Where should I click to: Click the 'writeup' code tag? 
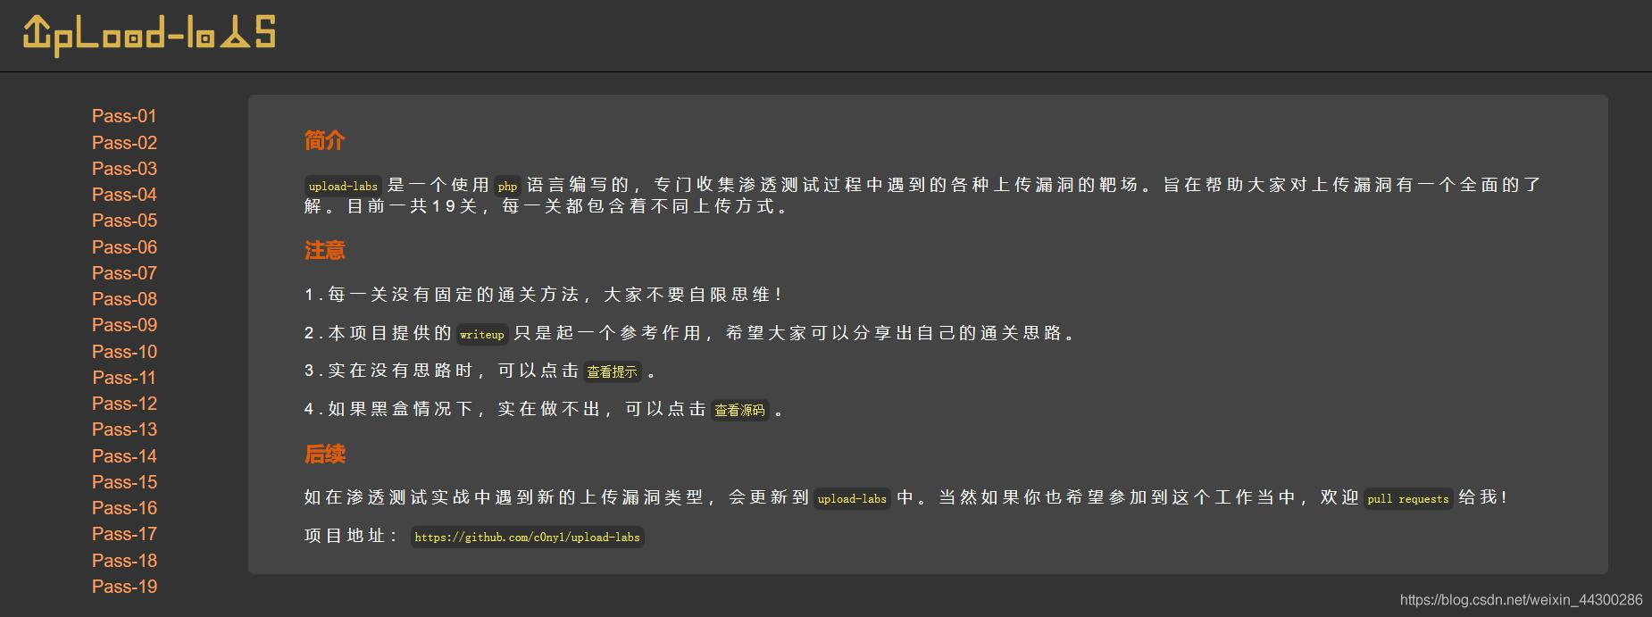point(482,335)
